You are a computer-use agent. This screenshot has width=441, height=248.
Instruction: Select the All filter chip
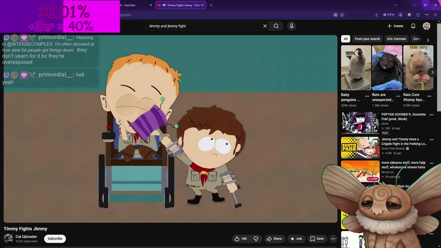point(346,39)
